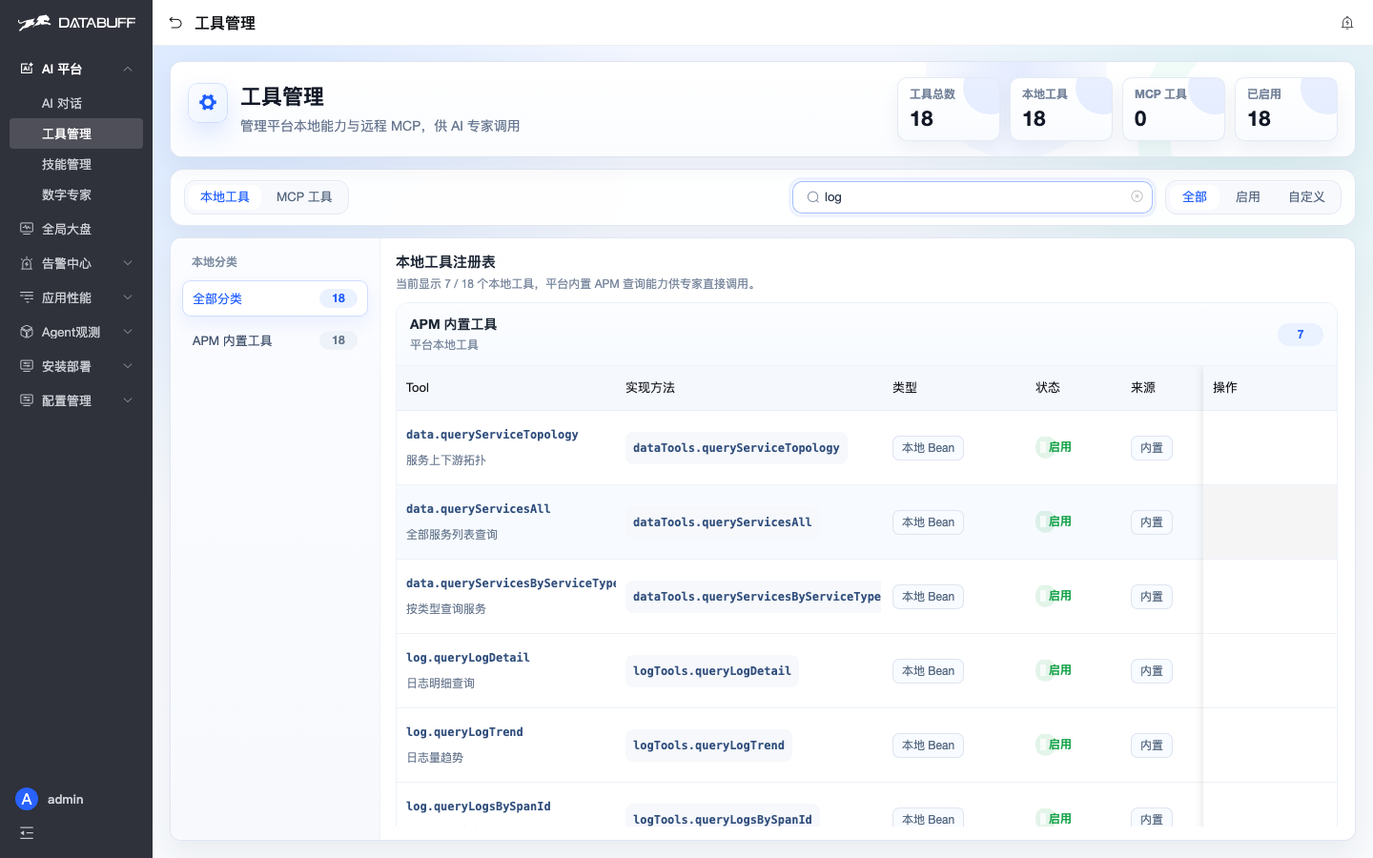Open 全局大盘 in the sidebar
Image resolution: width=1373 pixels, height=858 pixels.
76,229
